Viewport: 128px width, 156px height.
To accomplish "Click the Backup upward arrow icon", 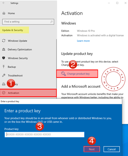I will 4,67.
